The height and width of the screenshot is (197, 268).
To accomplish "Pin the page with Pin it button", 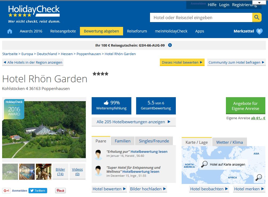I will (x=60, y=191).
